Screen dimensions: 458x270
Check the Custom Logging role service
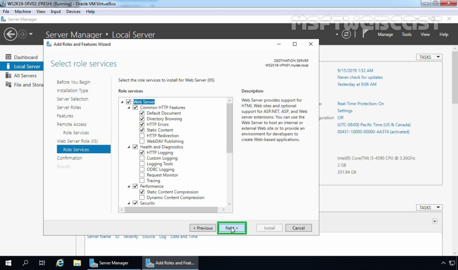142,158
